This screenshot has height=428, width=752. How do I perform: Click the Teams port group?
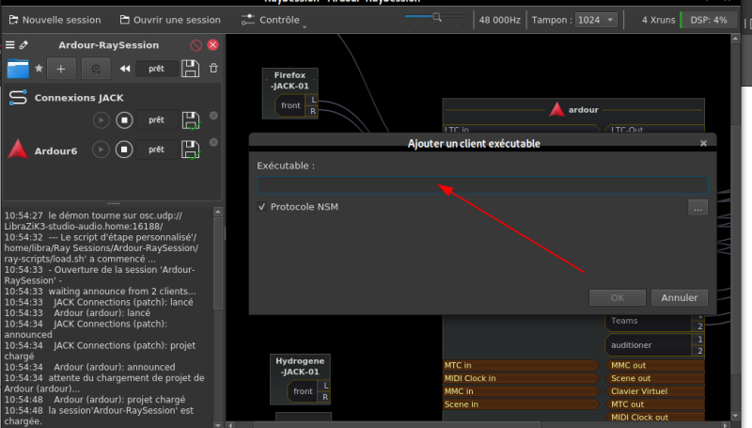click(648, 321)
